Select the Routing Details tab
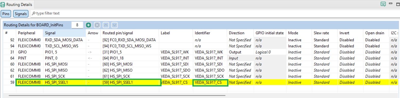The width and height of the screenshot is (400, 98). (17, 4)
